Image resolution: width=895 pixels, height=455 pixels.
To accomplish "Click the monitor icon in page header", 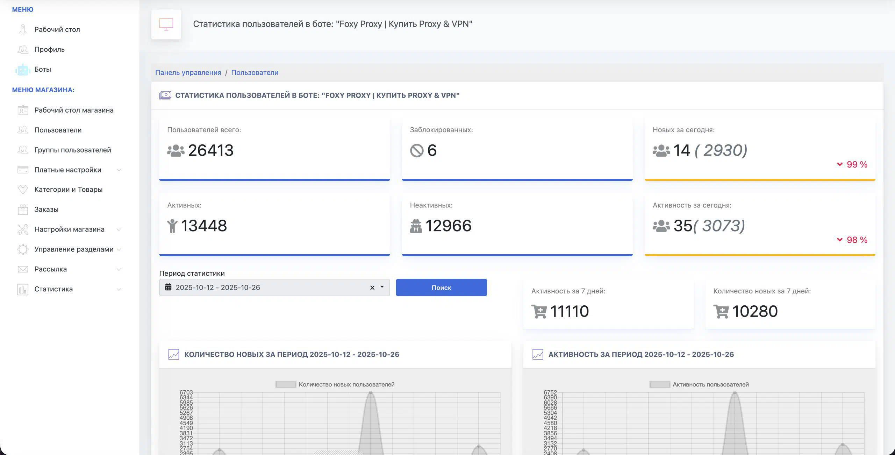I will pos(166,24).
